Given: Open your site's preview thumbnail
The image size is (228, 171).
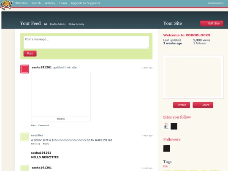Looking at the screenshot, I should click(x=193, y=77).
